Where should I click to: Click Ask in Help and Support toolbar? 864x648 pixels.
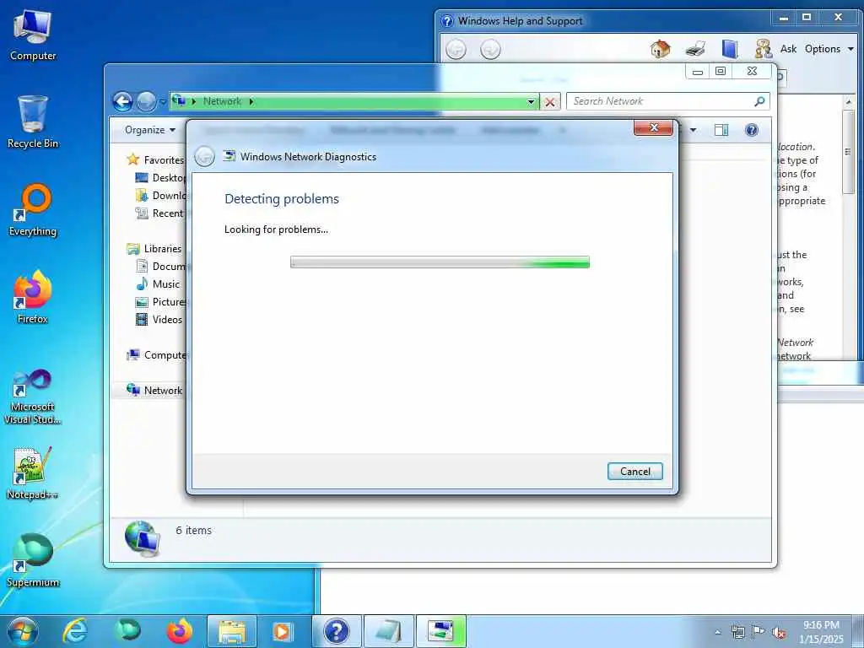coord(788,49)
